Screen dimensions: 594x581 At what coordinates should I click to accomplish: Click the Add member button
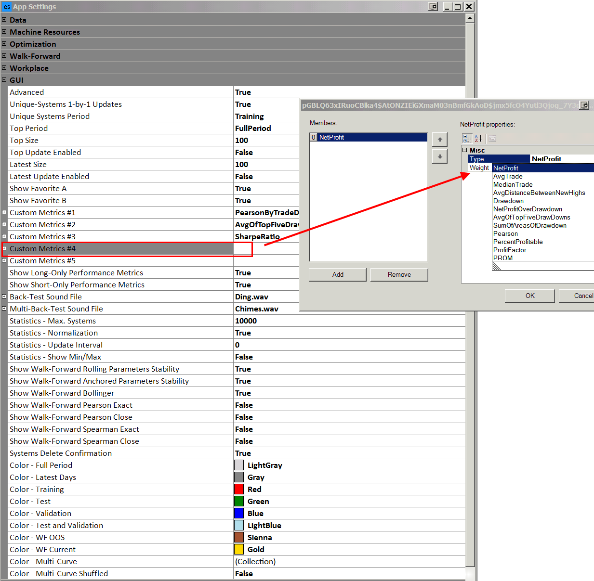pyautogui.click(x=338, y=274)
